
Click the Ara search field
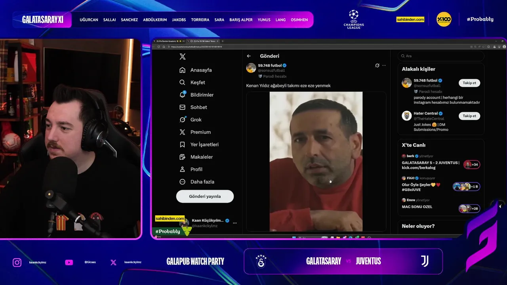click(x=441, y=56)
